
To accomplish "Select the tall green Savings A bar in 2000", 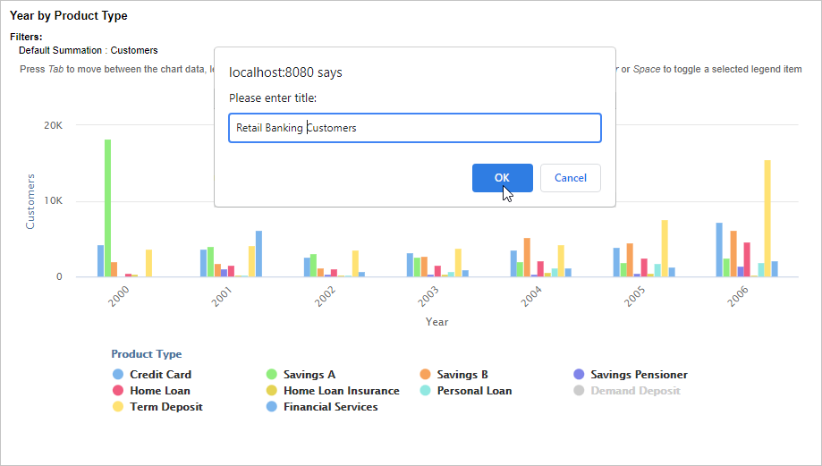I will coord(108,208).
